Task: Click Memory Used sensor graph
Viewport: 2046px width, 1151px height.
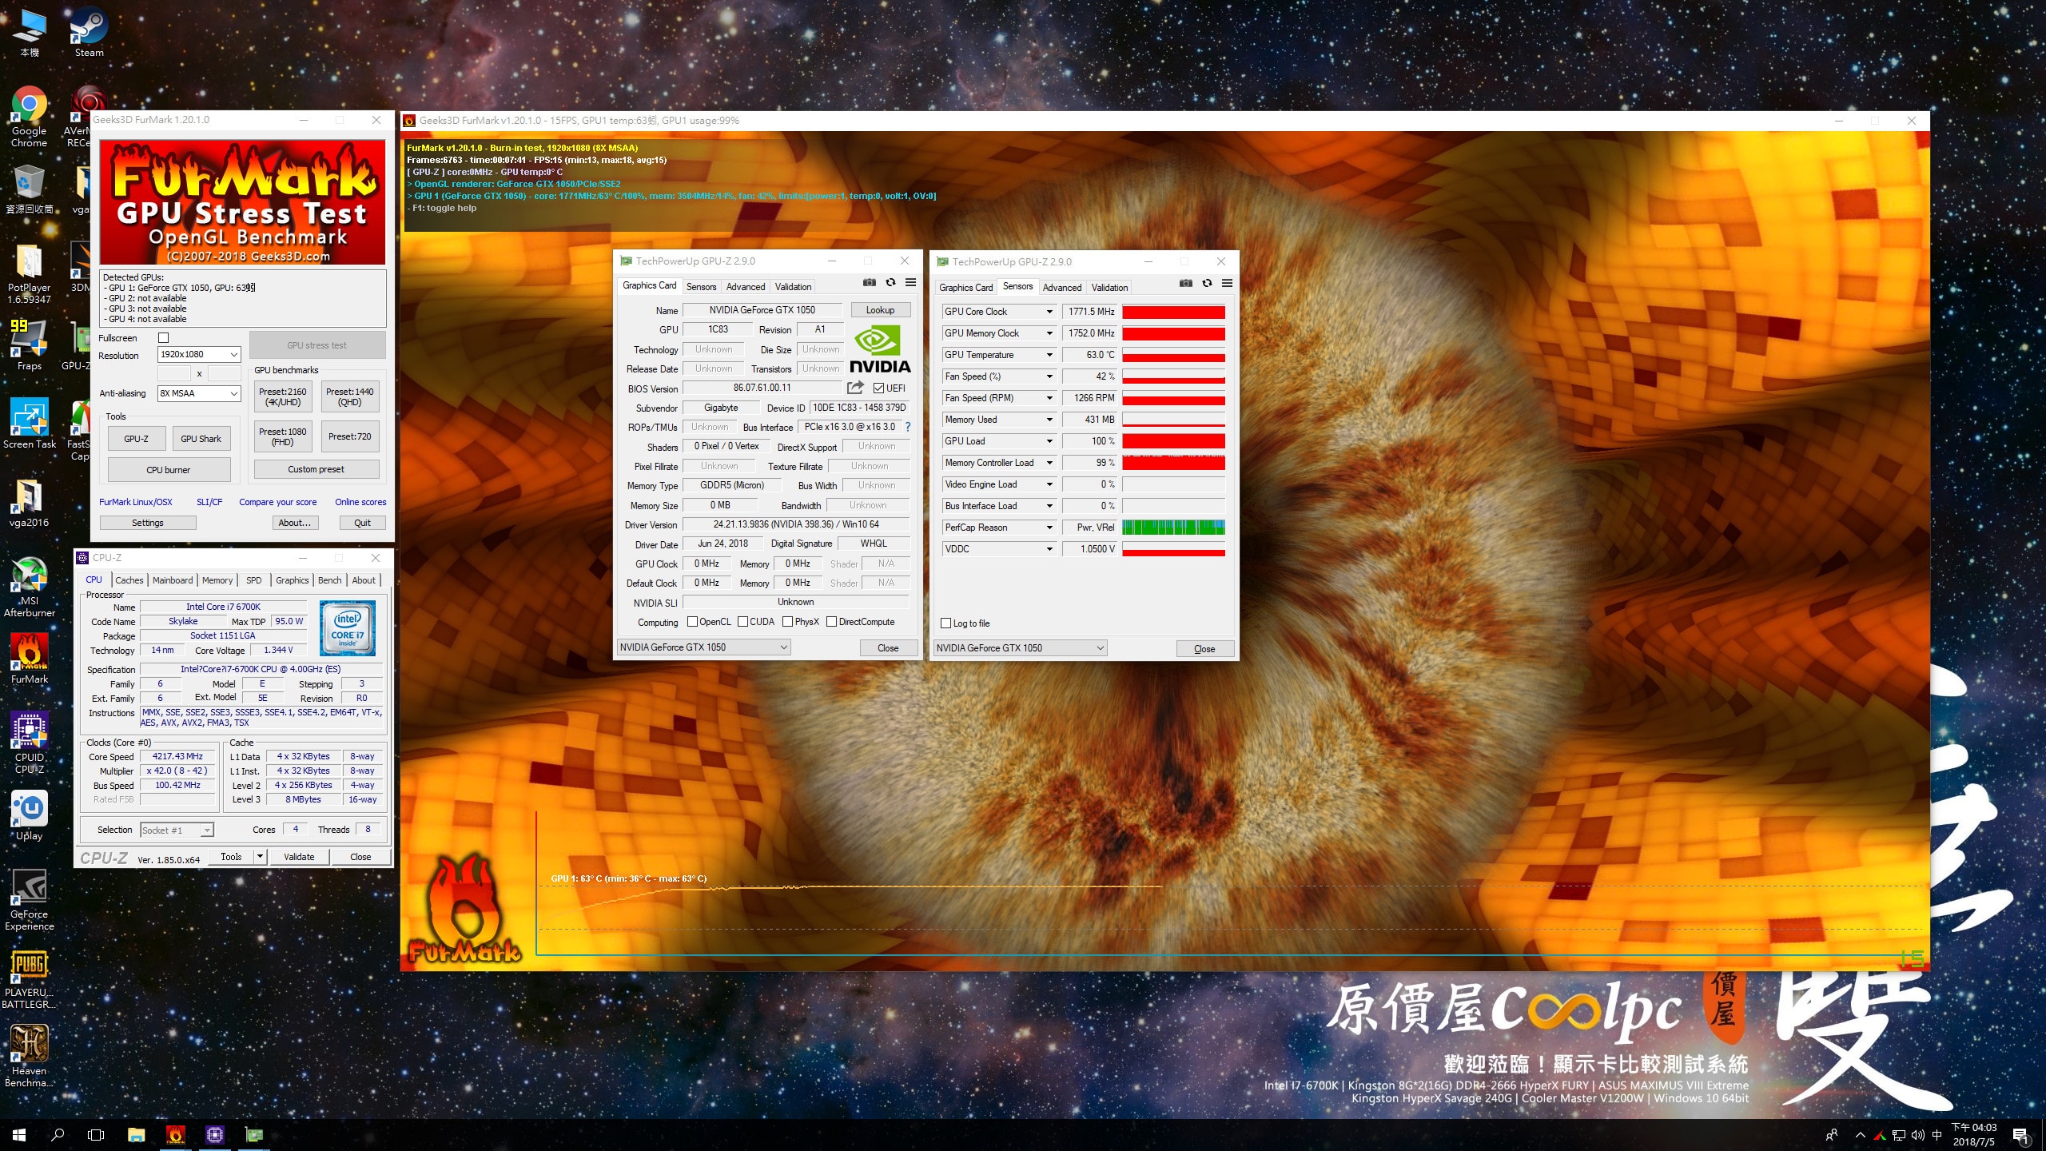Action: tap(1173, 420)
